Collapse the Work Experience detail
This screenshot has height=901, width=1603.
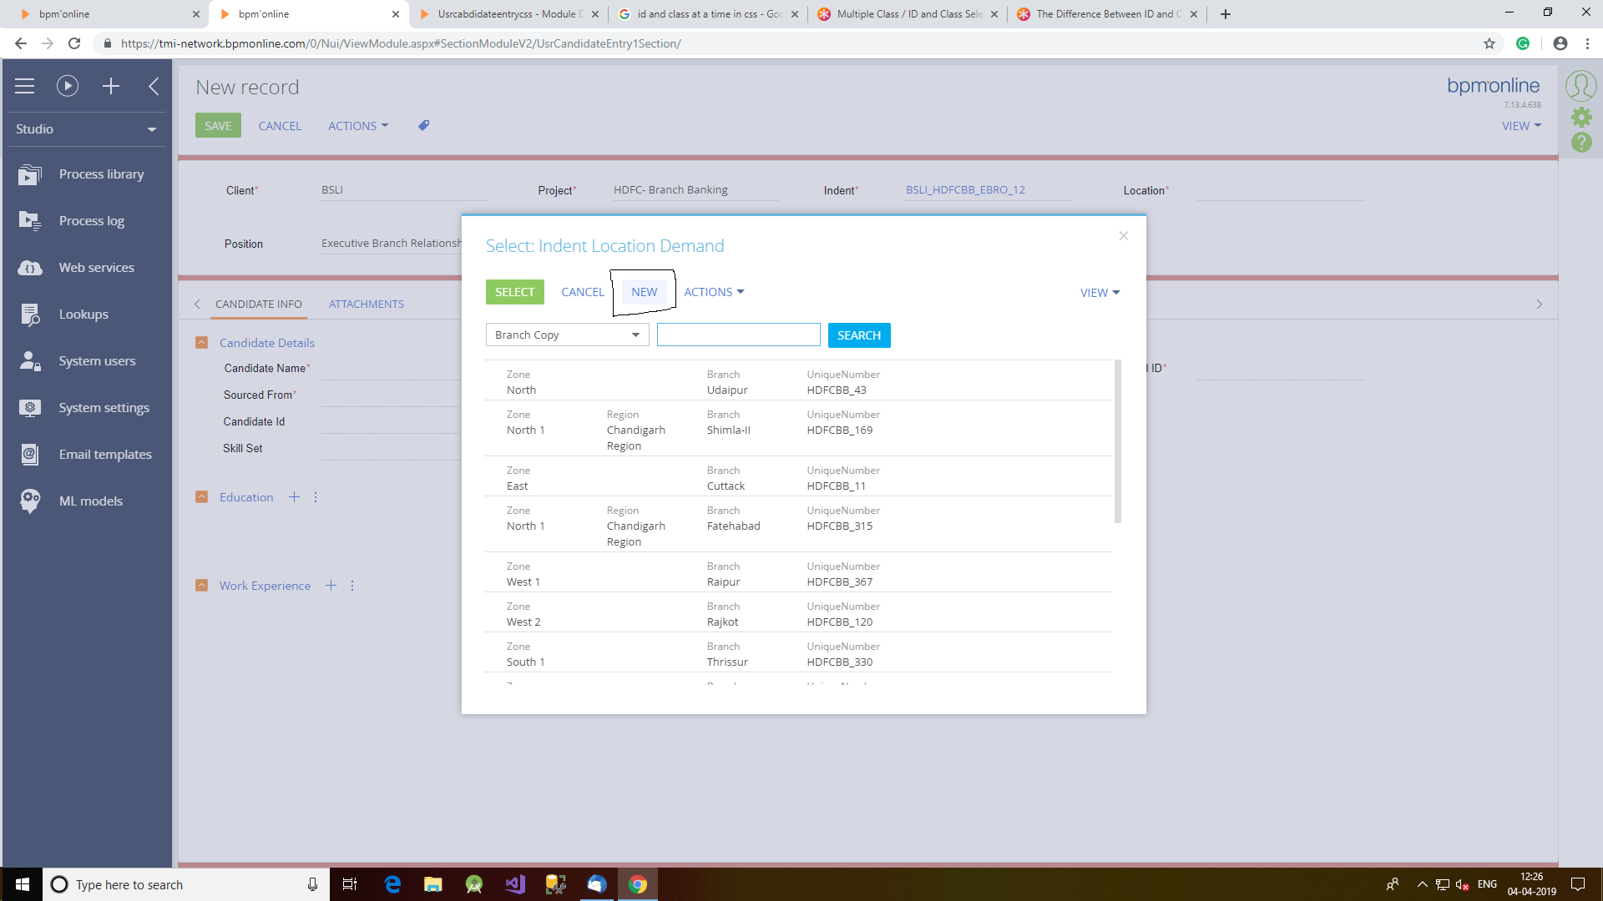201,586
